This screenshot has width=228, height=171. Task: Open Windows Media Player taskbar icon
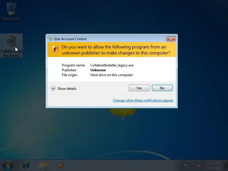click(x=60, y=166)
